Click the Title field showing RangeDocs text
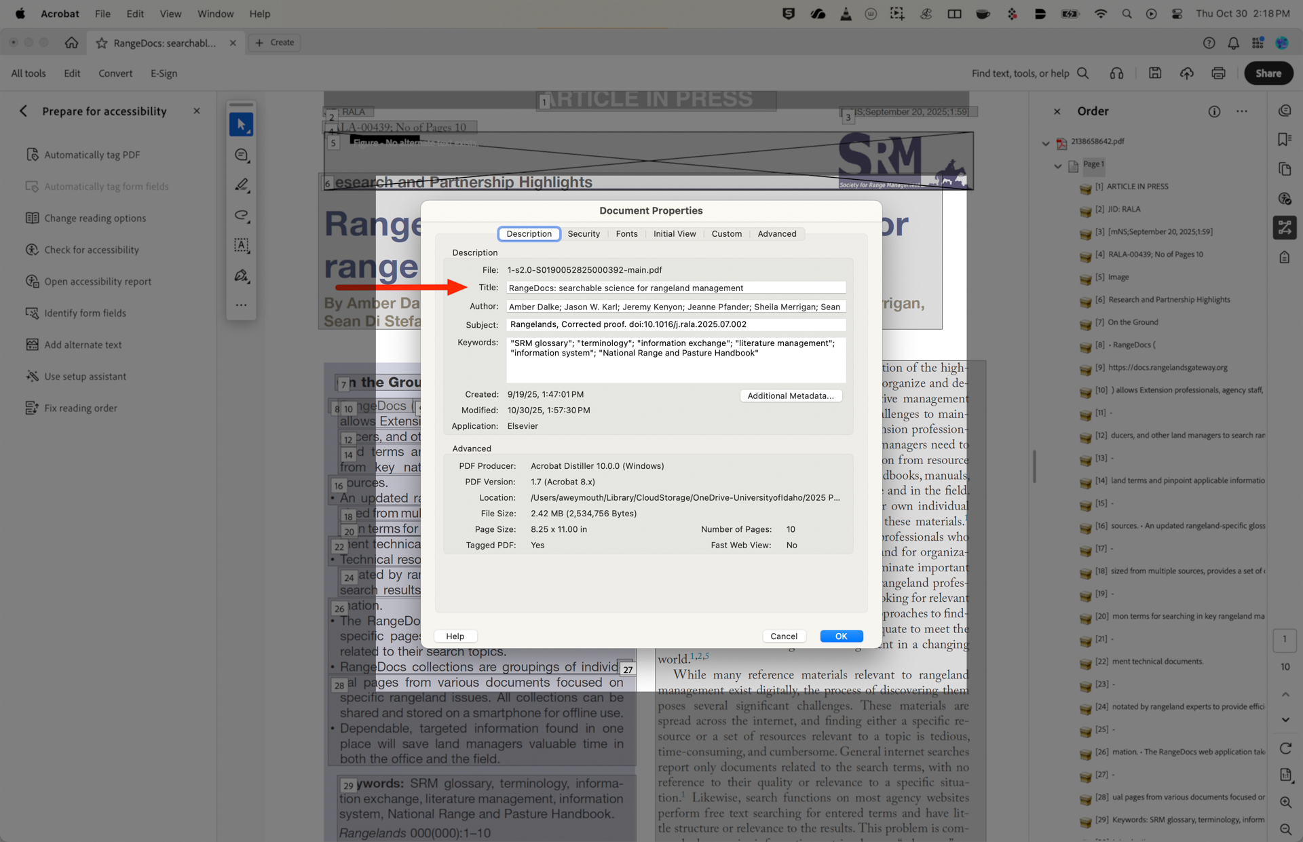The width and height of the screenshot is (1303, 842). [676, 288]
